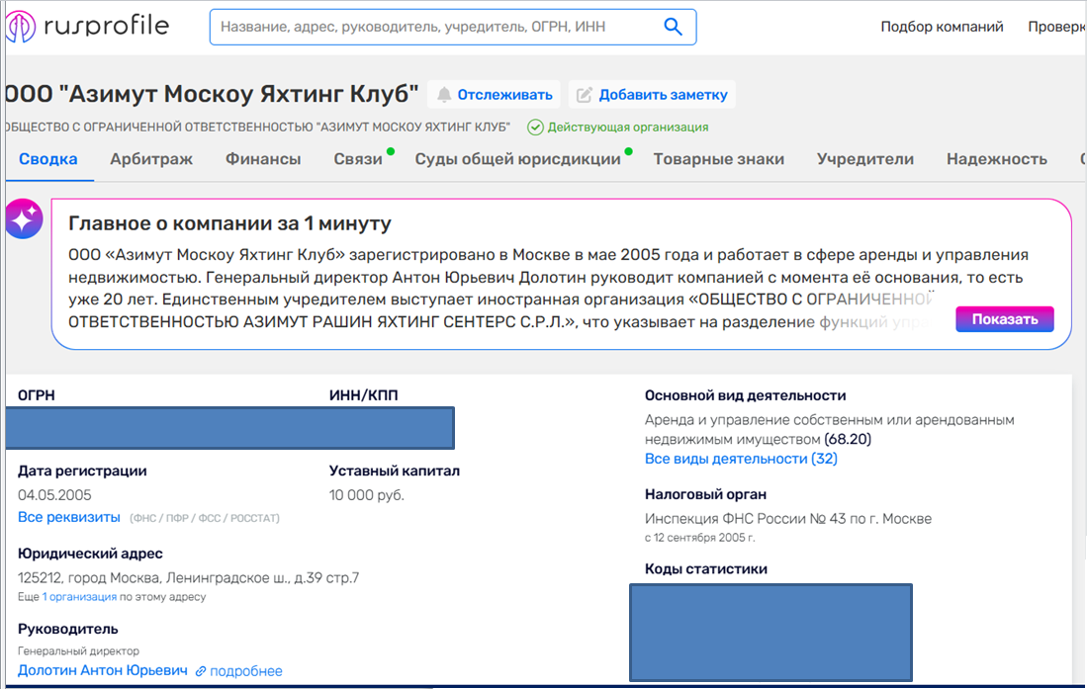Click the search magnifier icon
The height and width of the screenshot is (689, 1087).
(x=673, y=27)
